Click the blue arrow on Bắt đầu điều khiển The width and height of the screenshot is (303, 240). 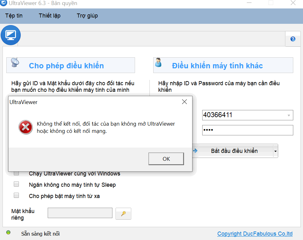point(195,151)
